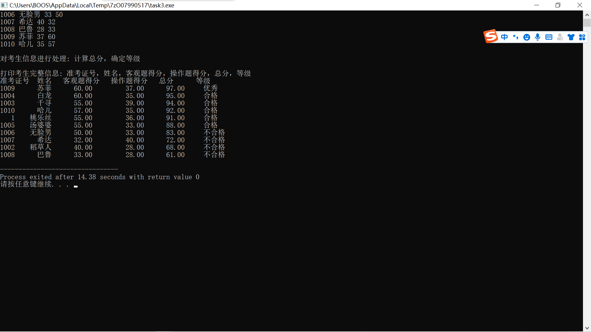Viewport: 591px width, 332px height.
Task: Click the 'Process exited after 14.38 seconds' line
Action: (99, 177)
